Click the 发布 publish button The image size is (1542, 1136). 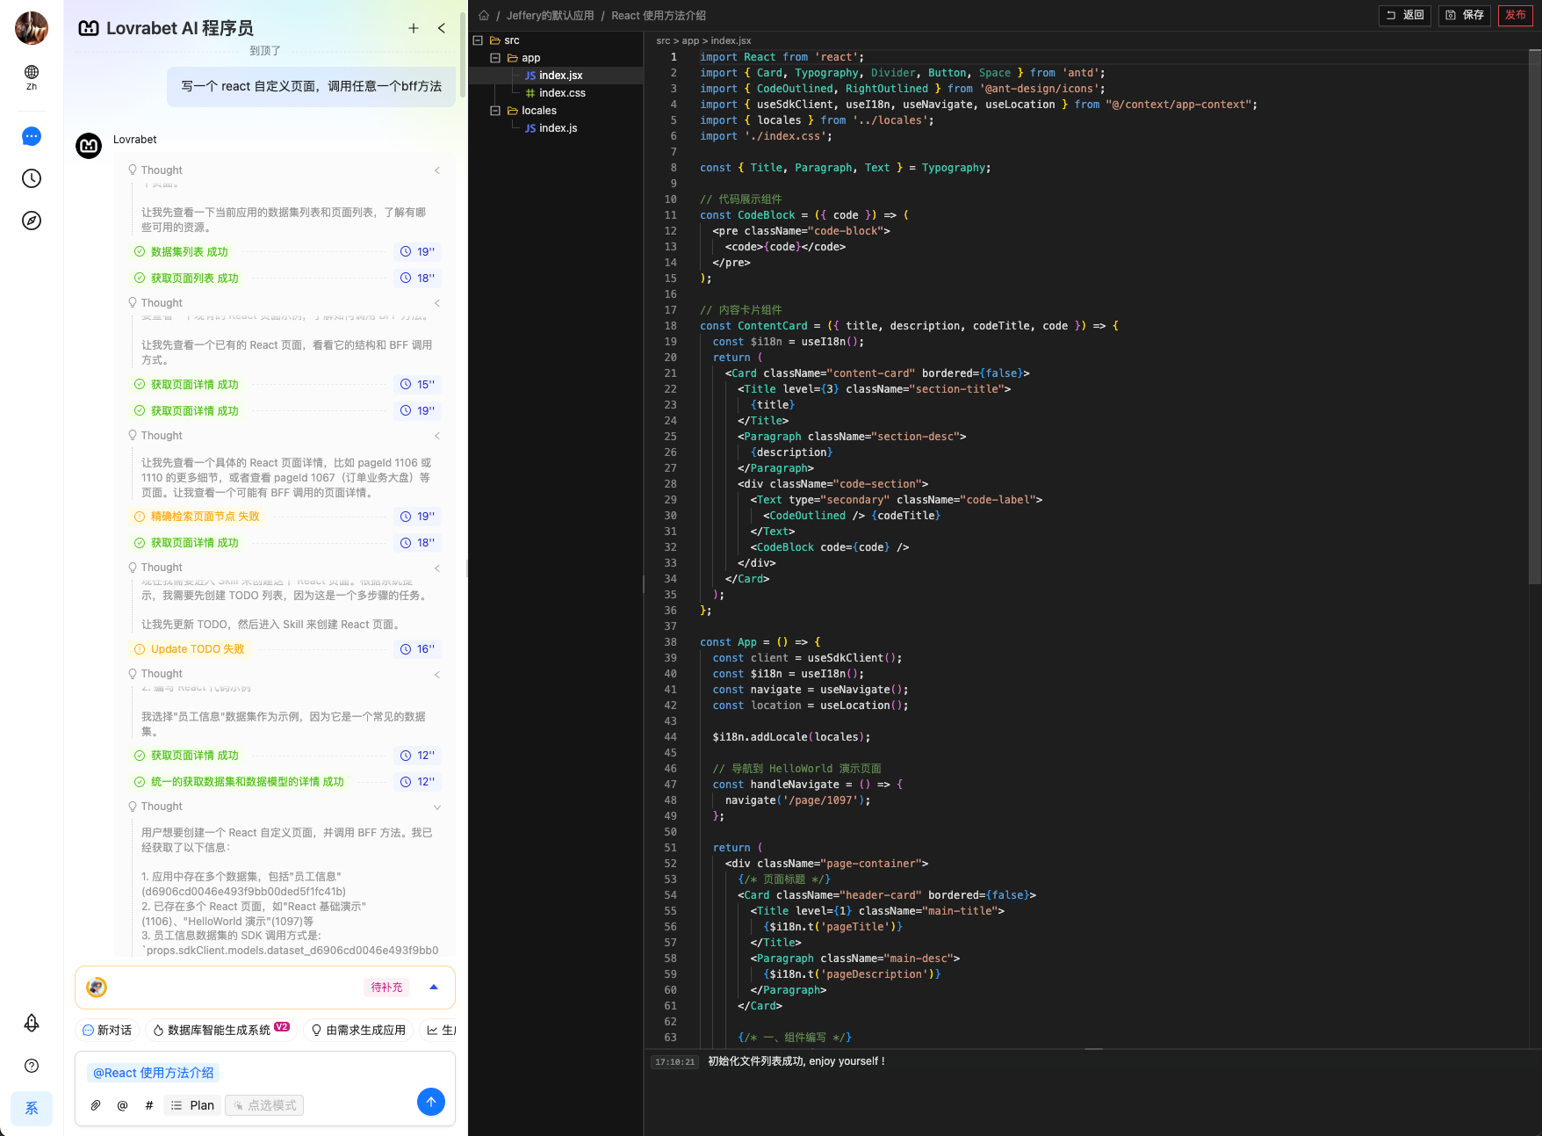[x=1516, y=15]
